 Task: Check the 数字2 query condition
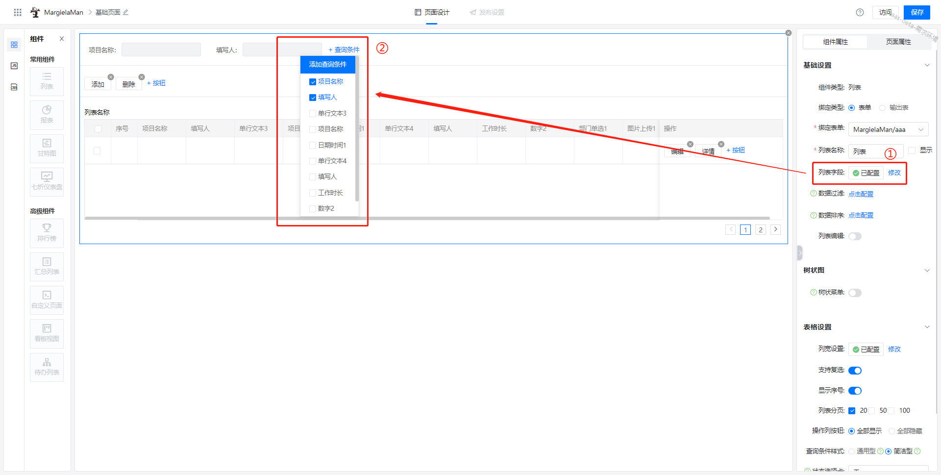313,208
